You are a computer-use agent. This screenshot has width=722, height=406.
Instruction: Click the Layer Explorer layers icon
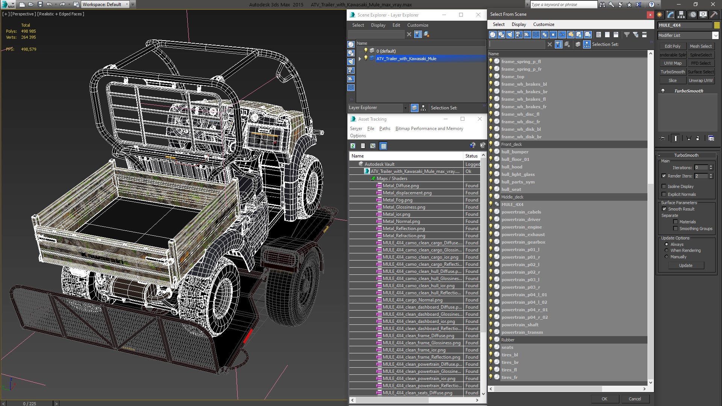point(414,108)
